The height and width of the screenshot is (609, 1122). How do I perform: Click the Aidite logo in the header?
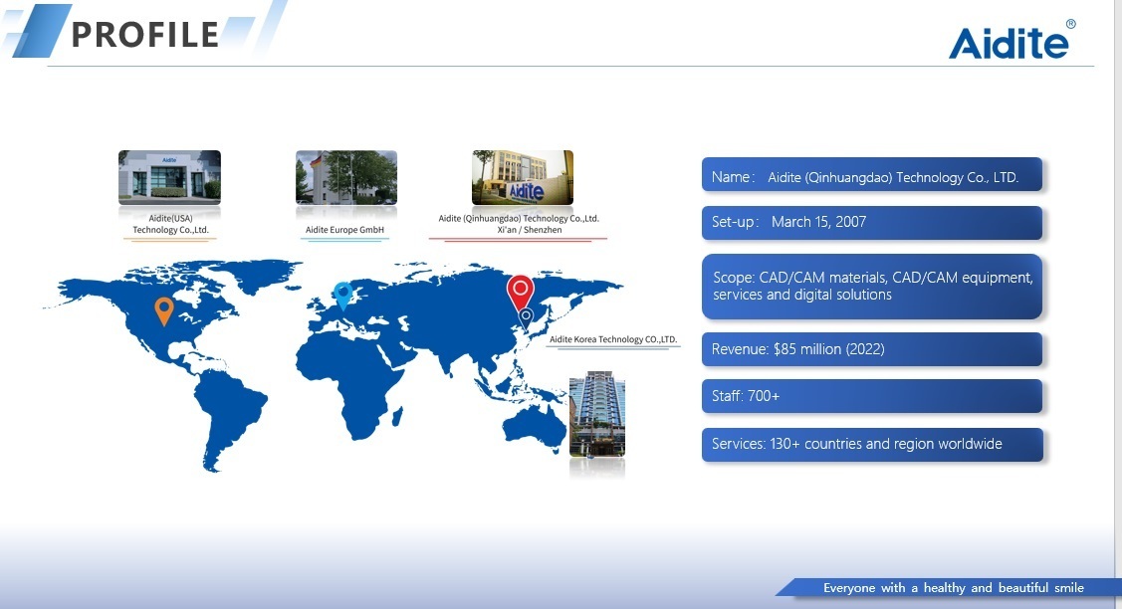tap(1011, 40)
